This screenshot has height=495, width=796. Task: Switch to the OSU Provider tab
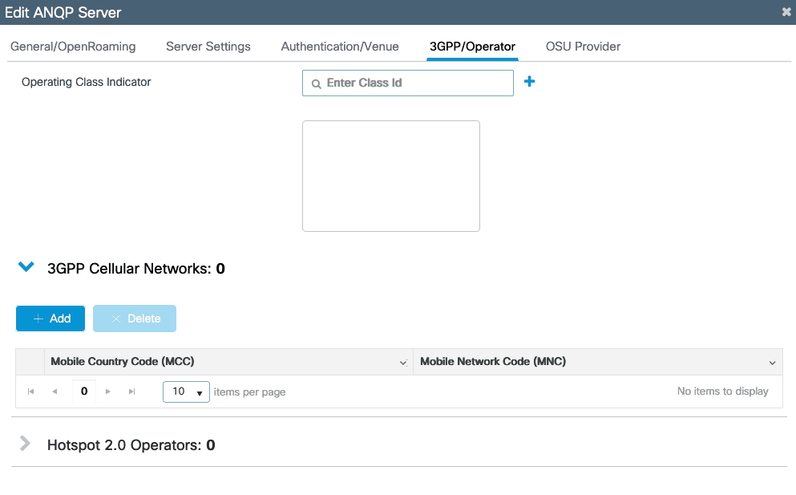[583, 47]
